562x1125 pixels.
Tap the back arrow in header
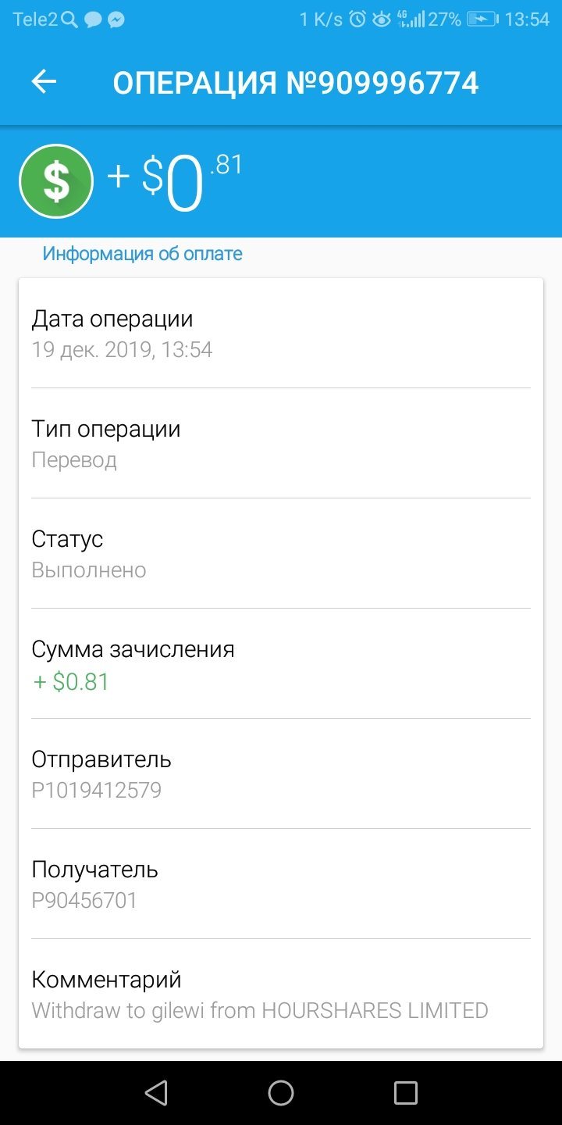point(44,81)
